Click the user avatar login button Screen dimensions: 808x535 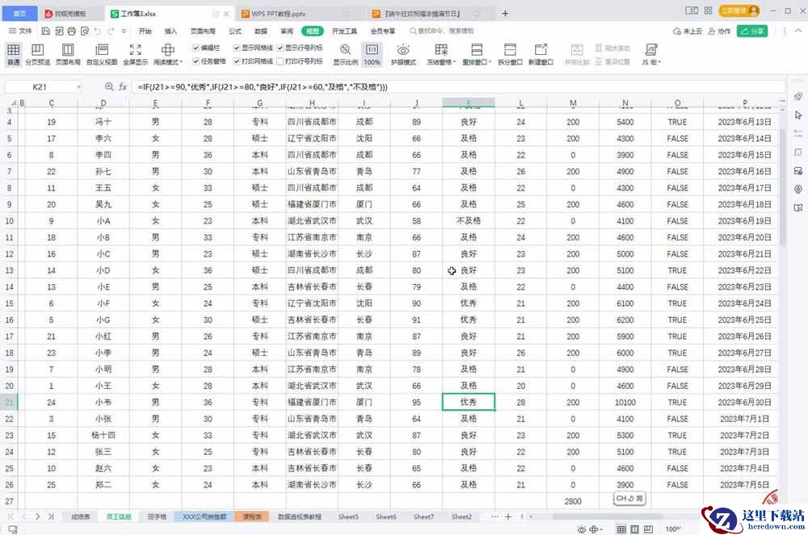740,10
